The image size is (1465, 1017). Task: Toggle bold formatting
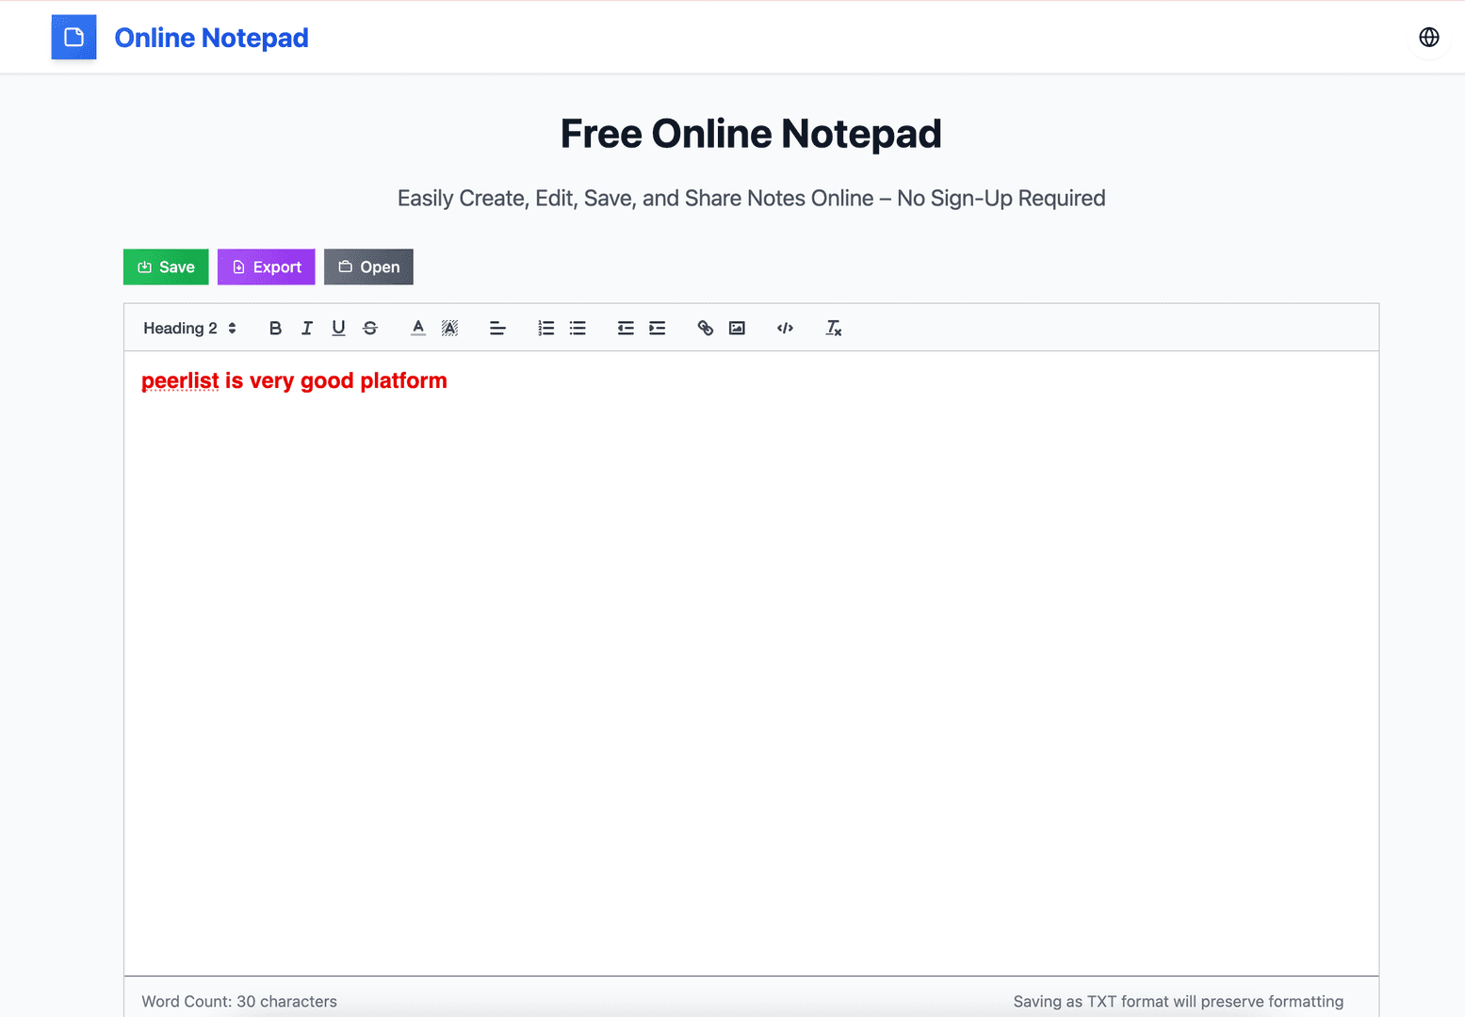click(275, 328)
